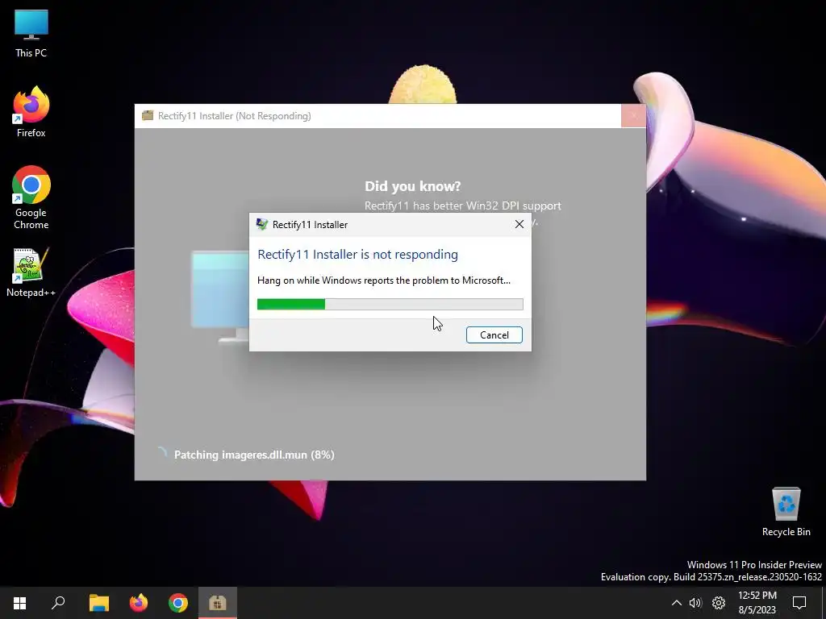Click the Show desktop strip
The height and width of the screenshot is (619, 826).
[824, 603]
